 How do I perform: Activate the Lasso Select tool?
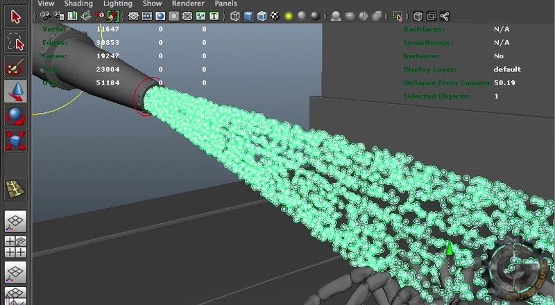click(x=15, y=42)
